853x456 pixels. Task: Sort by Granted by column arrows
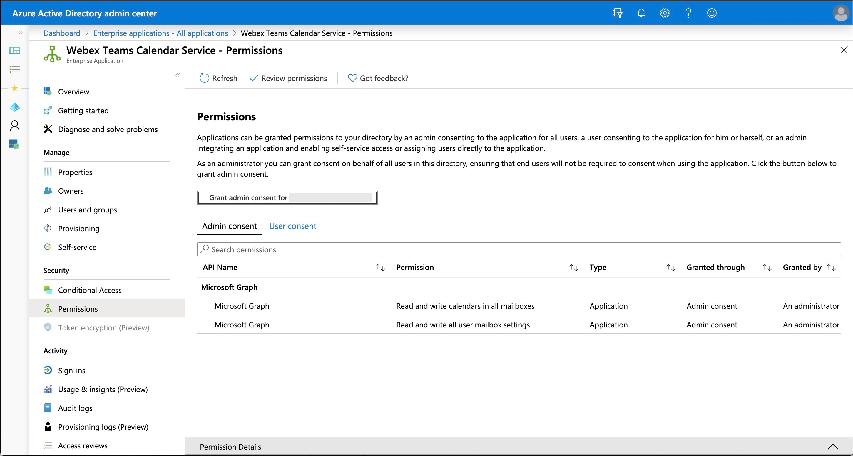pos(831,268)
